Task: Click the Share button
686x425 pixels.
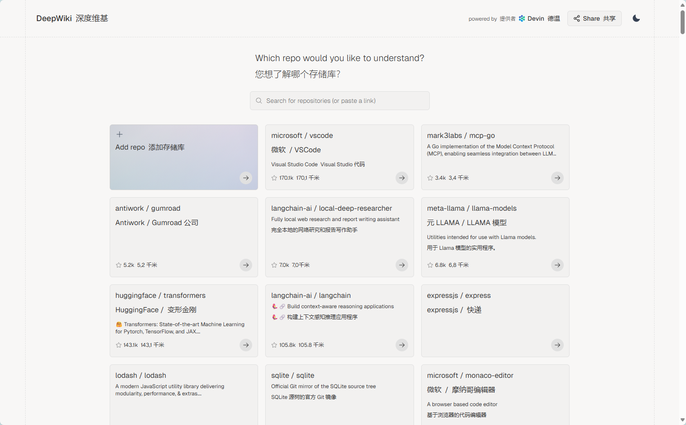Action: coord(594,18)
